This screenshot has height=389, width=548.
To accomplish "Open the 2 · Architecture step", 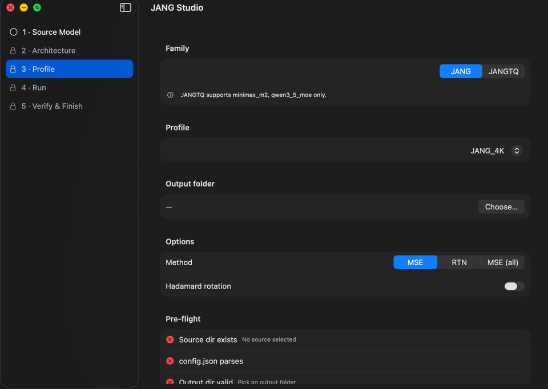I will 70,51.
